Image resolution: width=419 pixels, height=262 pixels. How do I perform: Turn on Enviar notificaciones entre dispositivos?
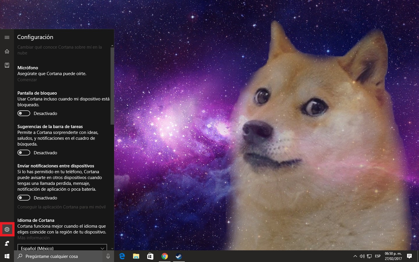[24, 198]
